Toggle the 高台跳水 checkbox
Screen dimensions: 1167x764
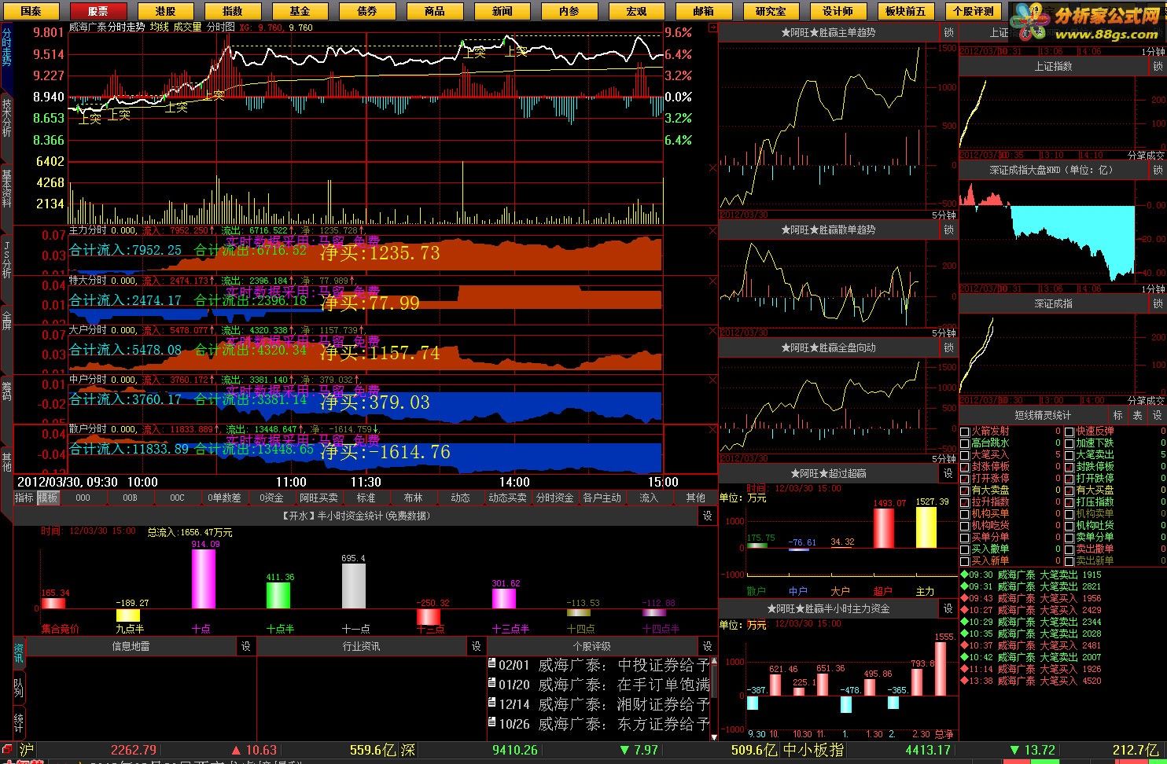point(965,443)
